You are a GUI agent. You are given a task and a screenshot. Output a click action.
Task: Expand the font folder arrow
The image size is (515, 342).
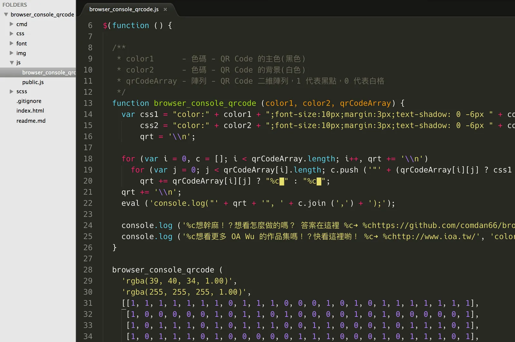click(12, 43)
